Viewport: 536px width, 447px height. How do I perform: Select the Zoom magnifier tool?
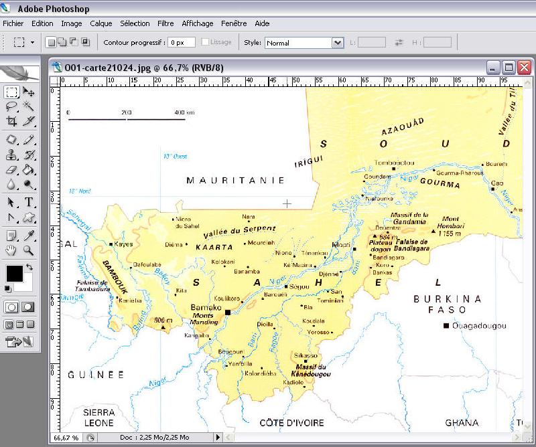[29, 251]
